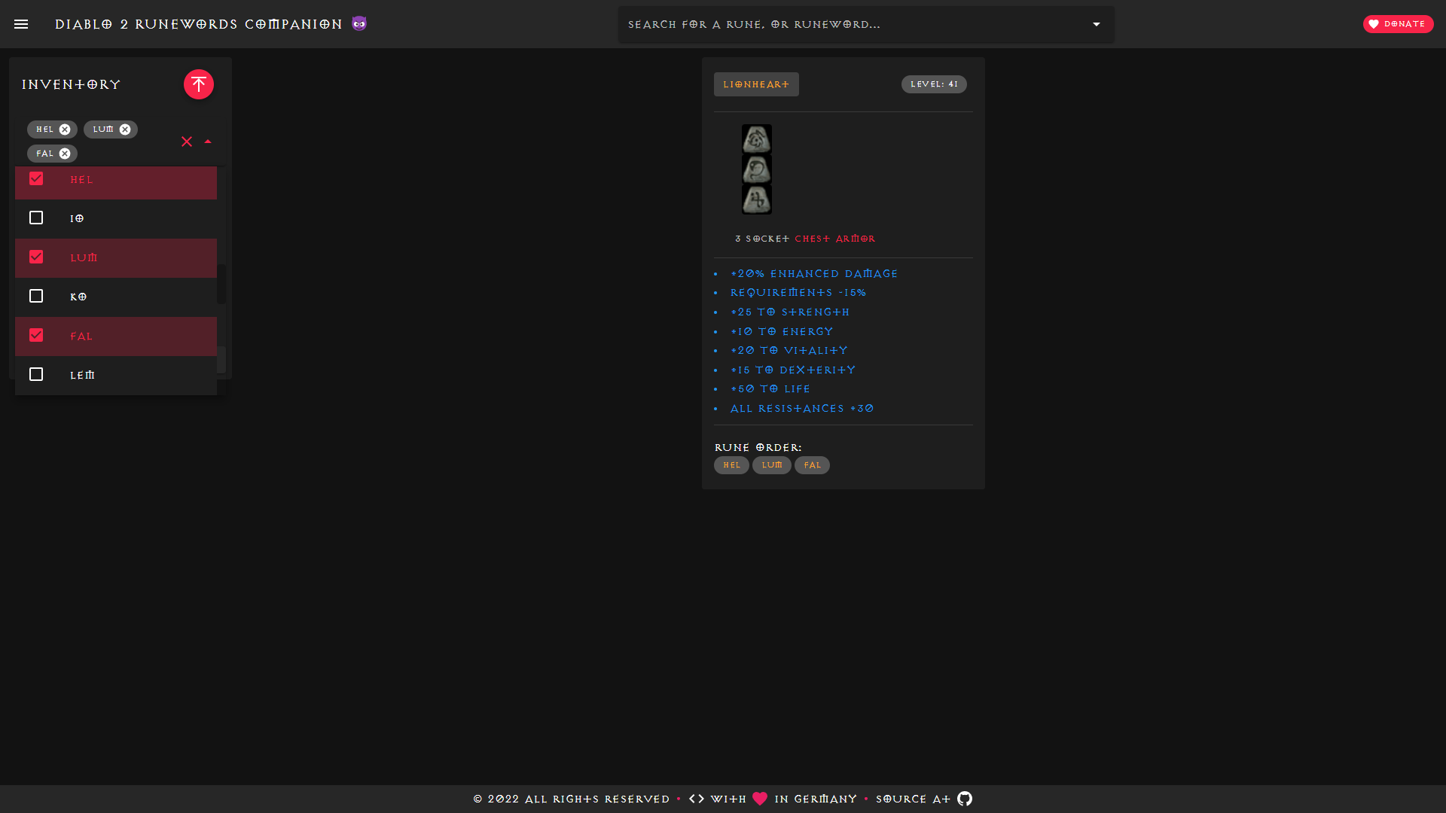
Task: Click the Hel chip under Rune Order
Action: (x=731, y=465)
